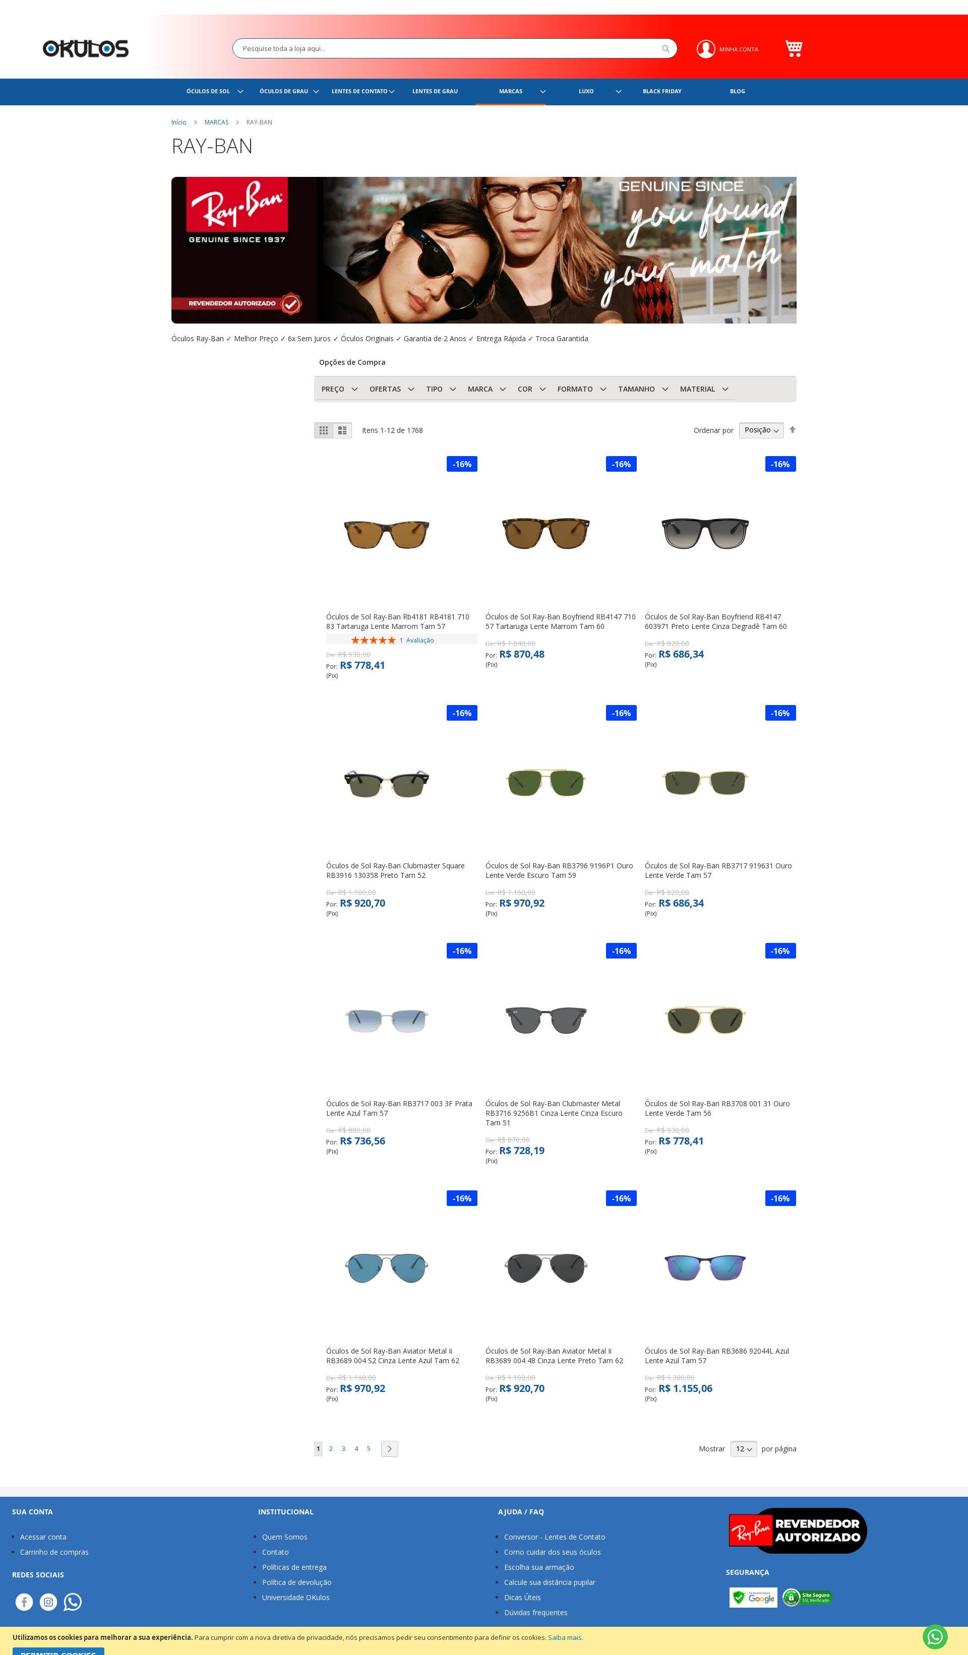This screenshot has width=968, height=1655.
Task: Switch to grid view mode
Action: tap(323, 430)
